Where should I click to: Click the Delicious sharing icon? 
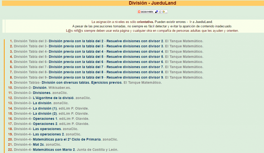(156, 12)
